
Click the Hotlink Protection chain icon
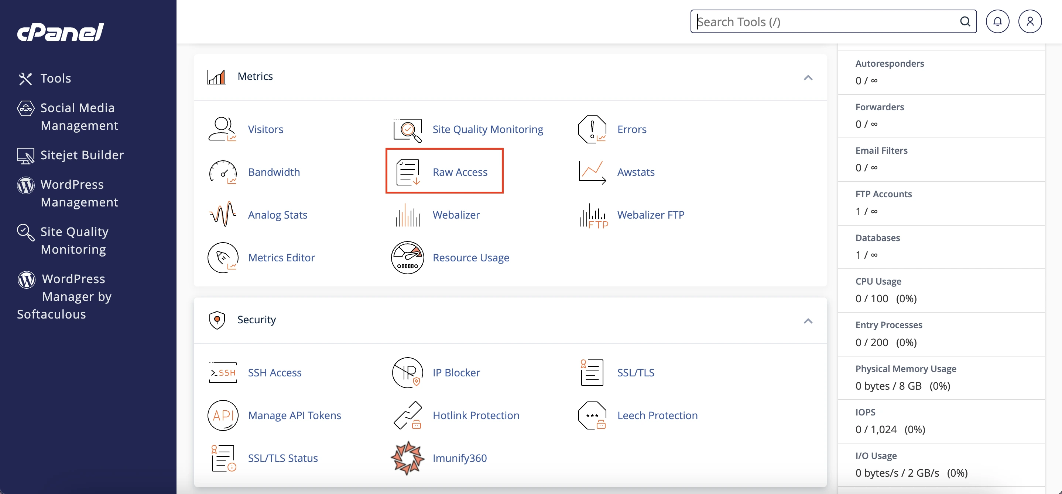point(408,415)
